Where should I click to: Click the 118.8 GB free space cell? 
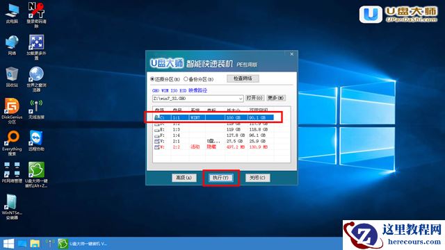(258, 130)
